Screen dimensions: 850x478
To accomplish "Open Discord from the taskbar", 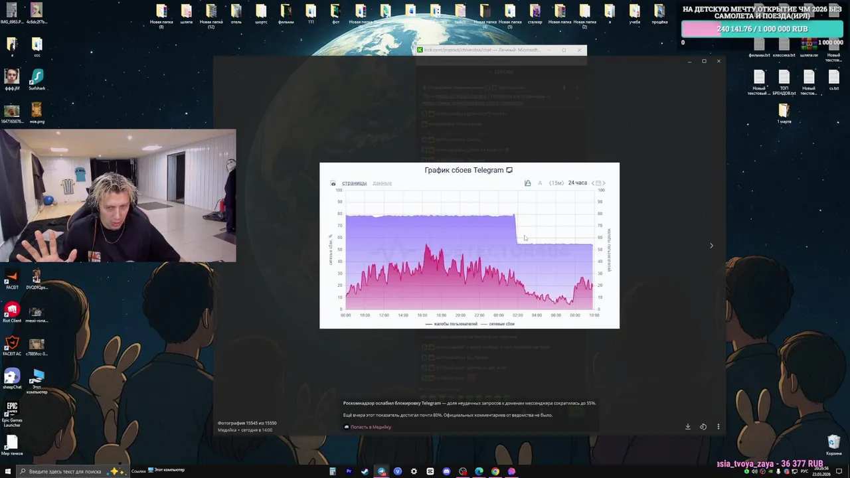I will 446,471.
